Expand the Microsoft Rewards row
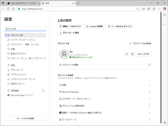 click(105, 92)
